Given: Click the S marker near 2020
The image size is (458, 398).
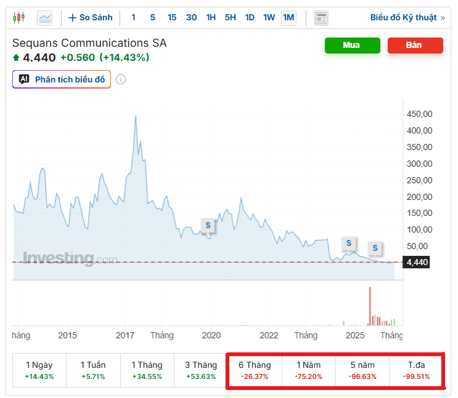Looking at the screenshot, I should [208, 225].
